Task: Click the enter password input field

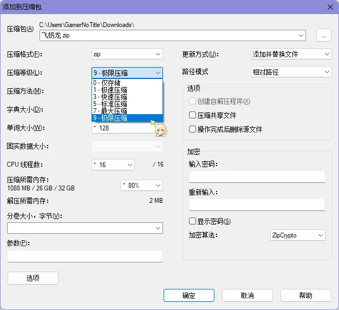Action: tap(257, 177)
